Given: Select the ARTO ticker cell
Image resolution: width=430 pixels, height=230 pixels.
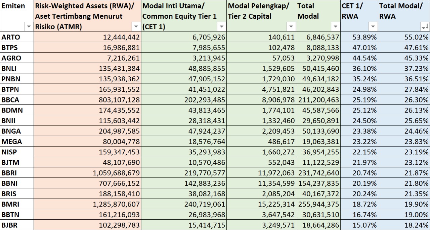Looking at the screenshot, I should (x=17, y=37).
